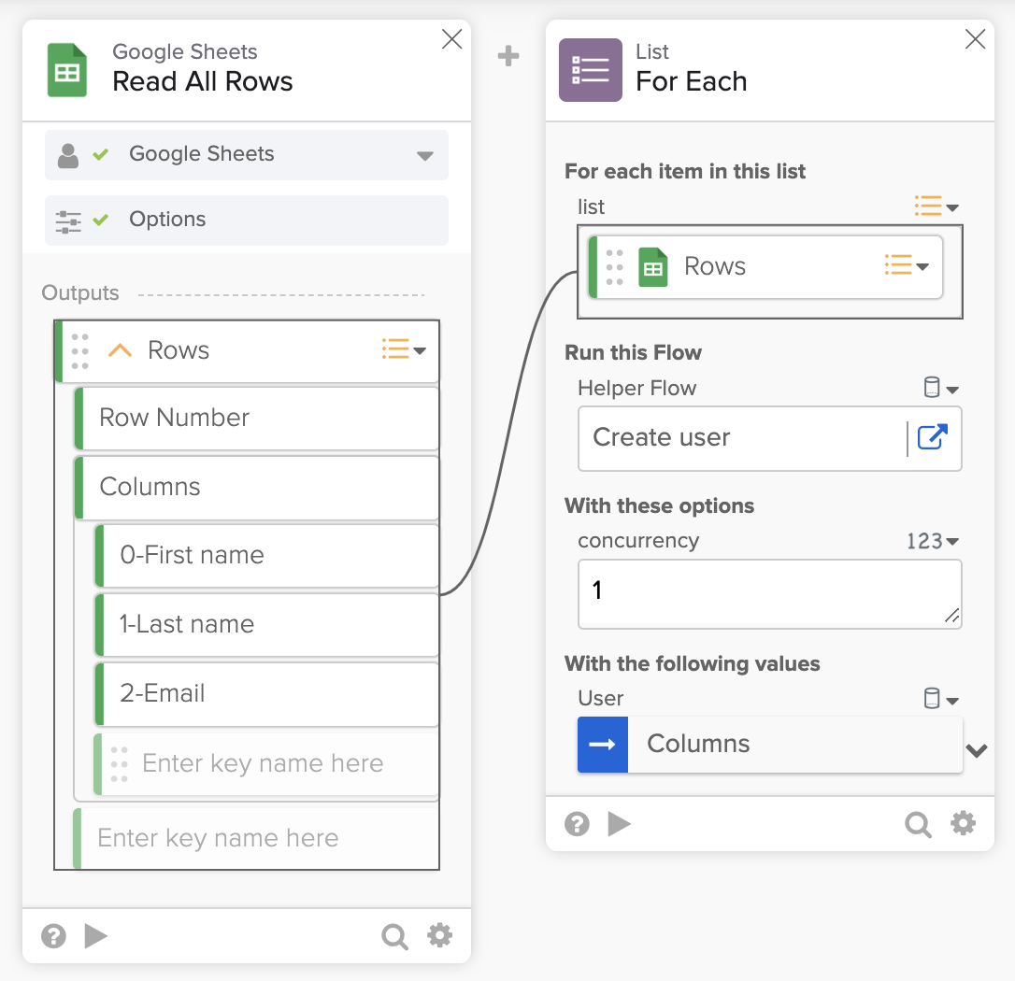This screenshot has height=981, width=1015.
Task: Collapse the Rows output with the chevron
Action: point(120,350)
